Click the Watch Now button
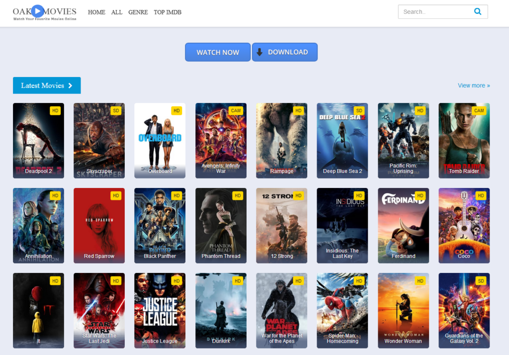 218,52
